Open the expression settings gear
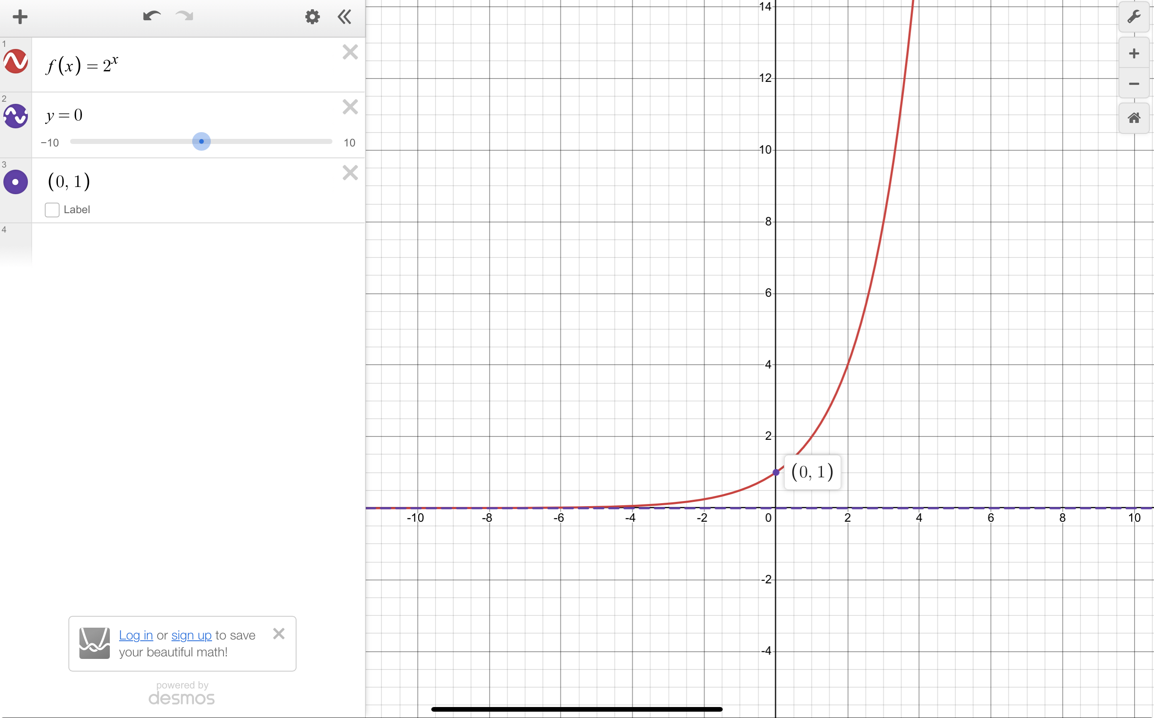The height and width of the screenshot is (718, 1154). pos(312,16)
